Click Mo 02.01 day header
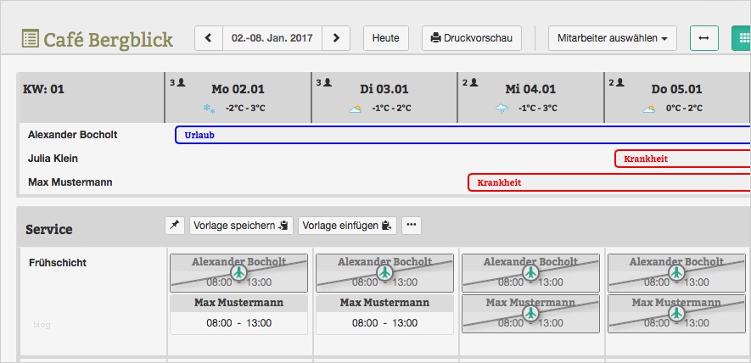751x363 pixels. (238, 89)
